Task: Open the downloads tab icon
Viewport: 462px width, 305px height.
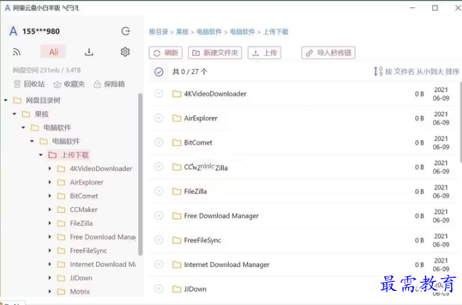Action: pos(89,52)
